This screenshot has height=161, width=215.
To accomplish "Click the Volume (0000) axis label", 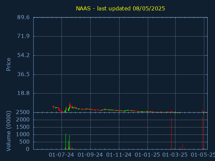I will tap(8, 131).
